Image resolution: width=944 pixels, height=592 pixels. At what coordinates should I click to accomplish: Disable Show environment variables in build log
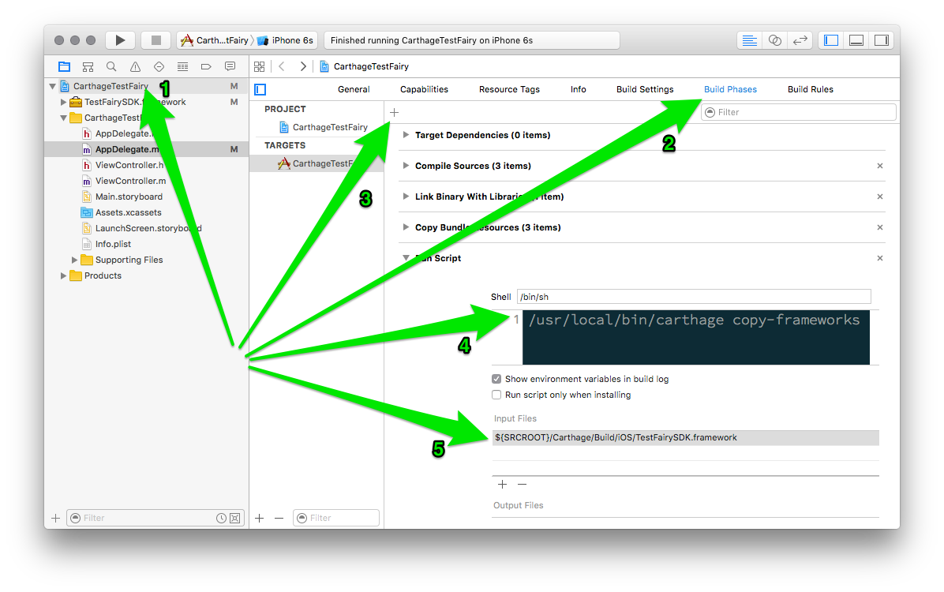pos(496,379)
